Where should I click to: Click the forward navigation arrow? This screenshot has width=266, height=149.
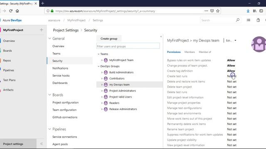[x=4, y=11]
